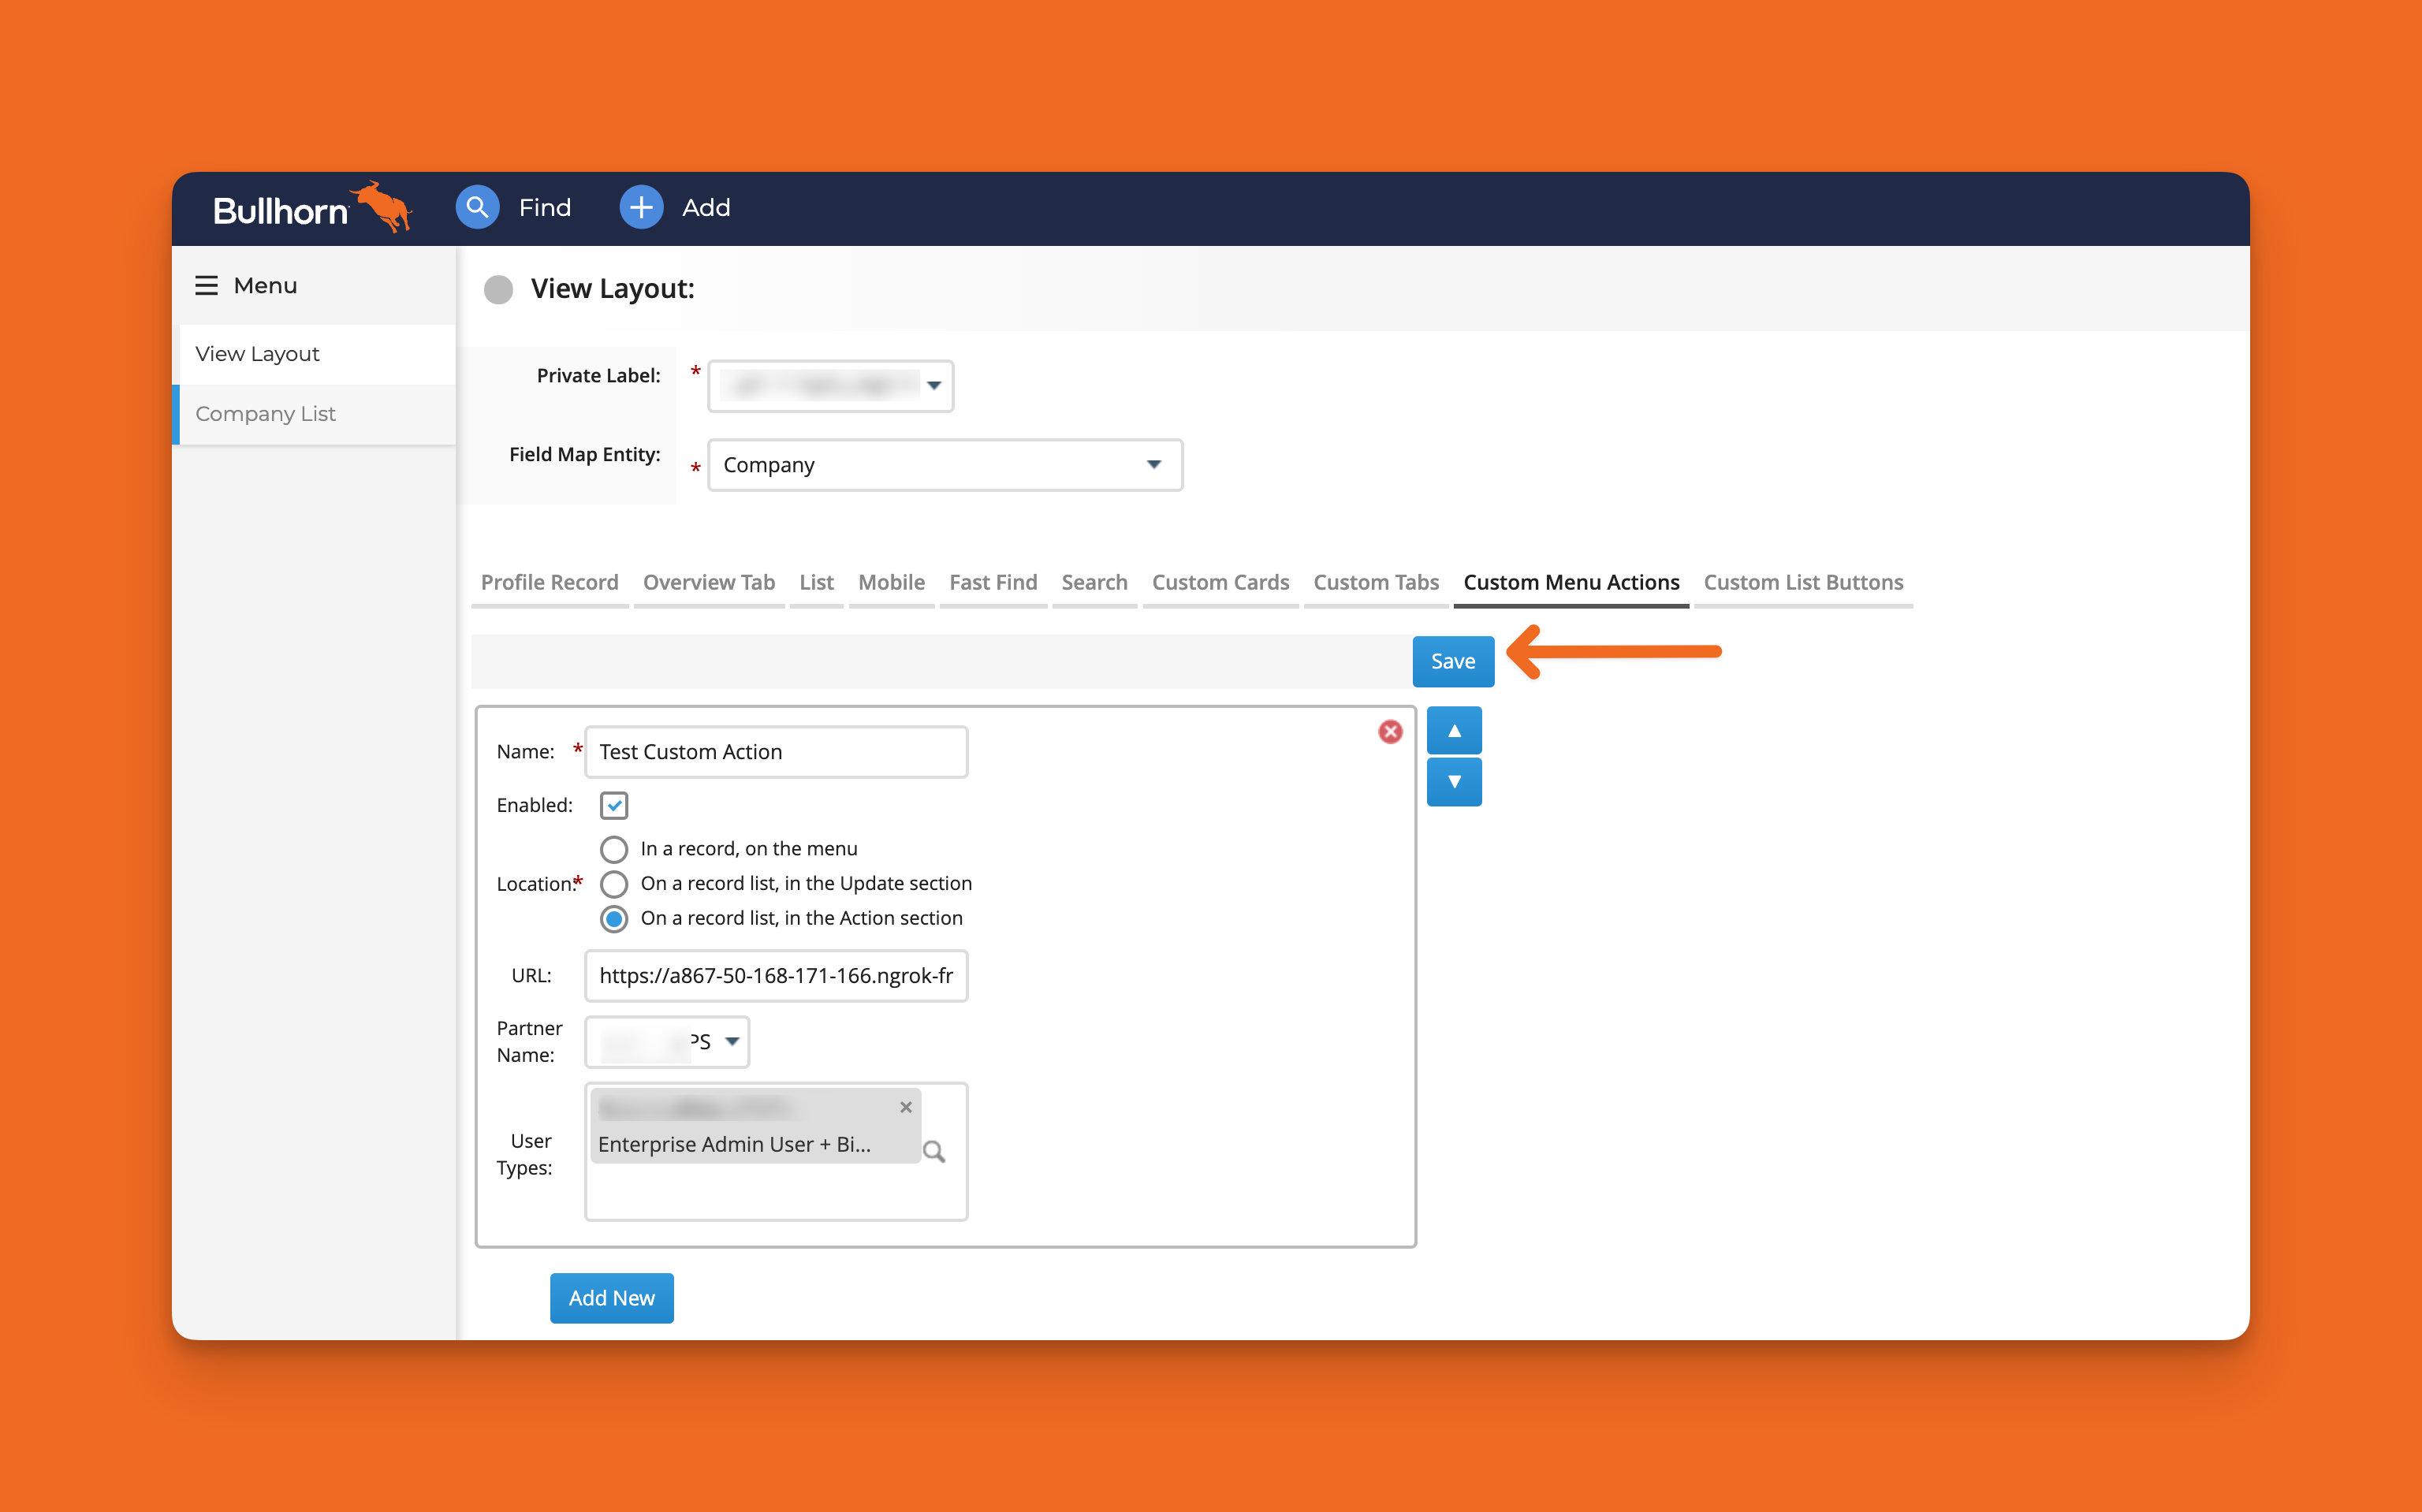Switch to the Custom Tabs tab

1375,582
